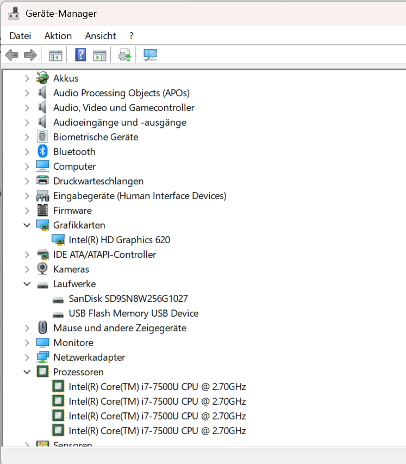Select Audio Processing Objects (APOs) label
Viewport: 406px width, 464px height.
click(x=121, y=93)
